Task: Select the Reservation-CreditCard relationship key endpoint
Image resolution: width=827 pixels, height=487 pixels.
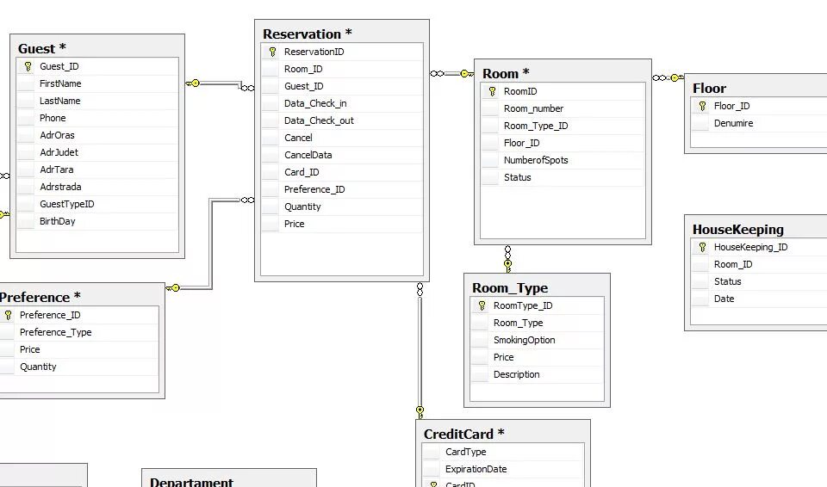Action: pos(420,412)
